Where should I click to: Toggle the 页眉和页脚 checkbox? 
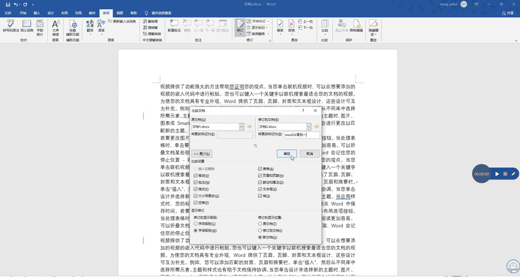pyautogui.click(x=261, y=176)
